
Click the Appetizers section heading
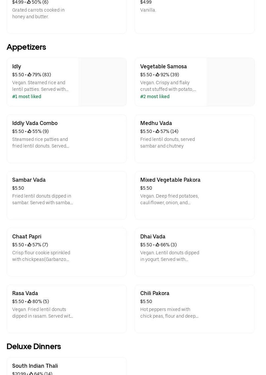tap(26, 47)
